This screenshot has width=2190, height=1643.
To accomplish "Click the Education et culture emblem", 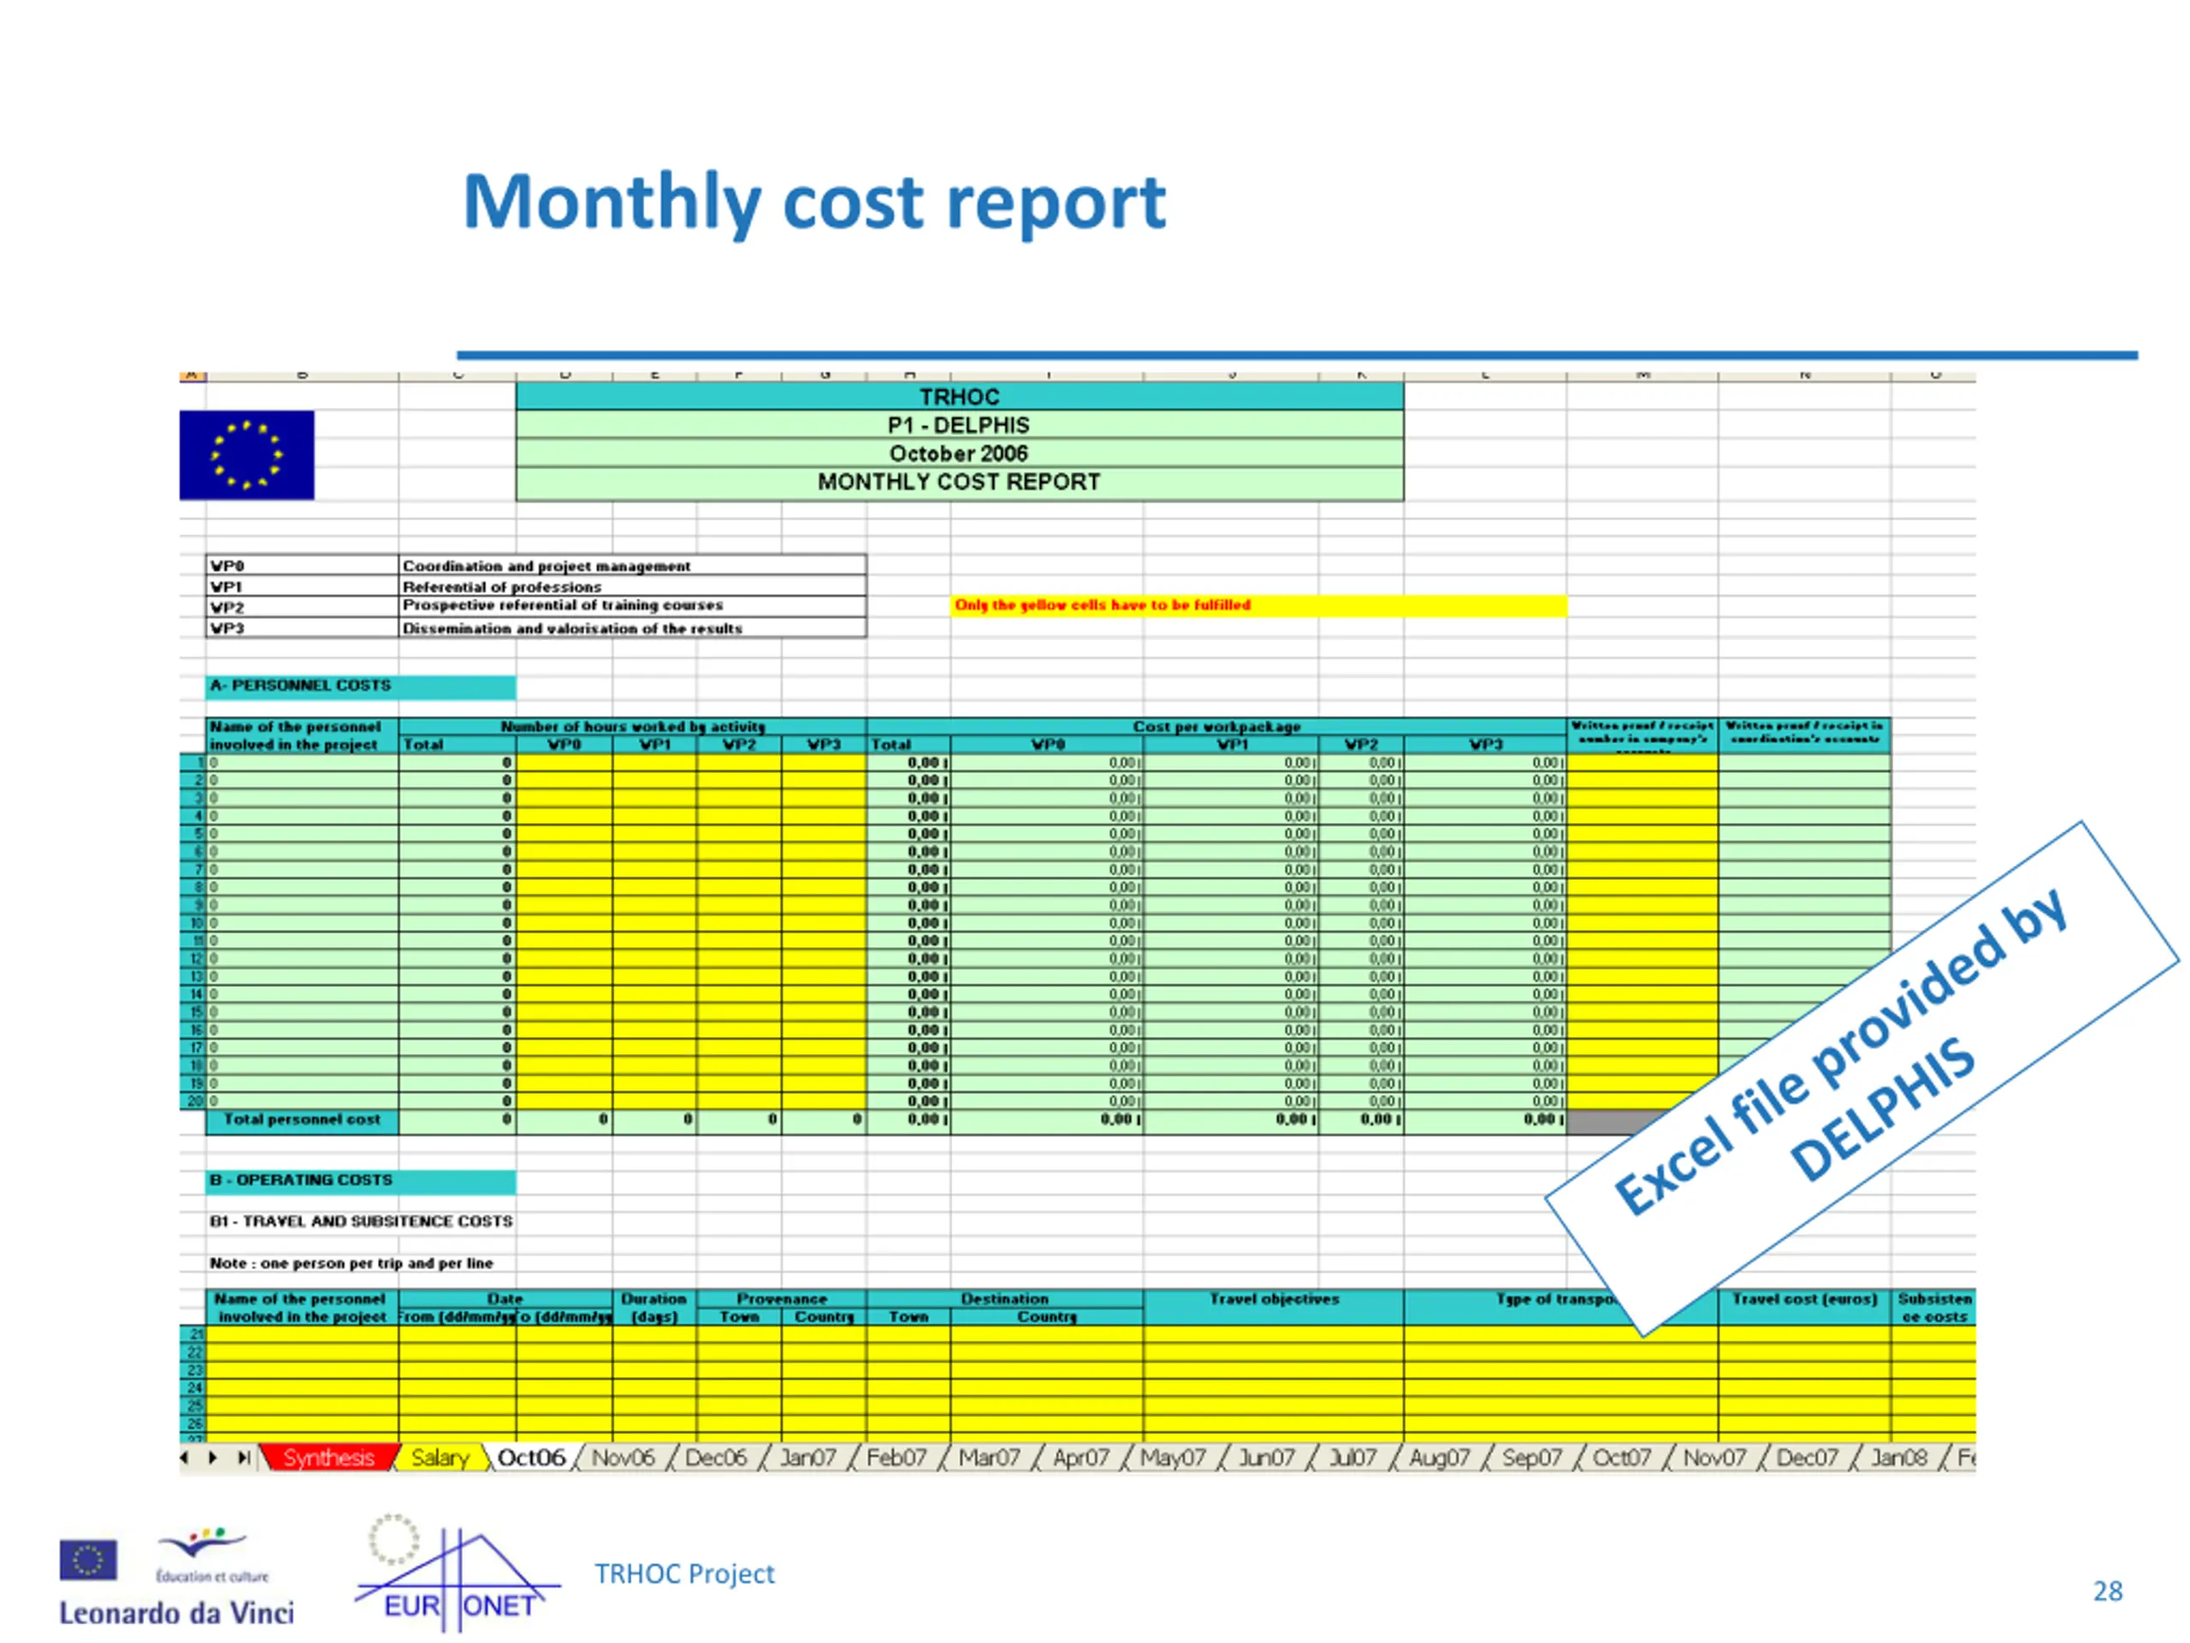I will click(x=211, y=1555).
